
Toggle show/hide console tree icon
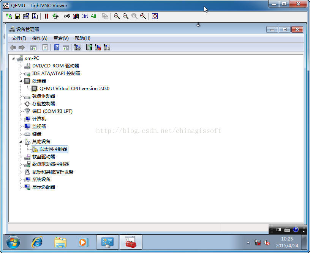[33, 47]
